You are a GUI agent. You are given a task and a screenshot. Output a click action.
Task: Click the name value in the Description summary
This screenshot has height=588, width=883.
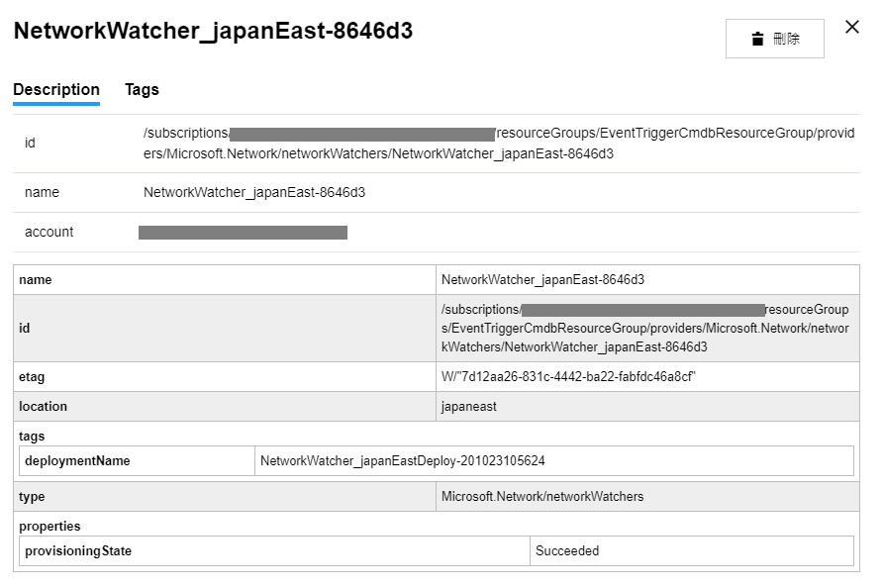point(254,193)
